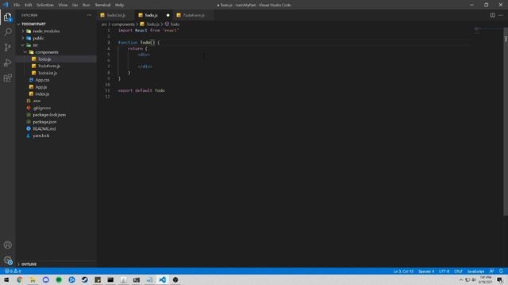Open Chrome from the taskbar
The height and width of the screenshot is (285, 508).
pos(19,279)
